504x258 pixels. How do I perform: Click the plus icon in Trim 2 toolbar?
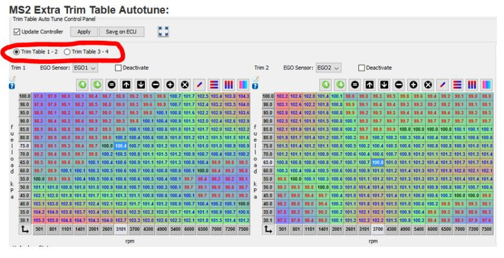[x=413, y=84]
